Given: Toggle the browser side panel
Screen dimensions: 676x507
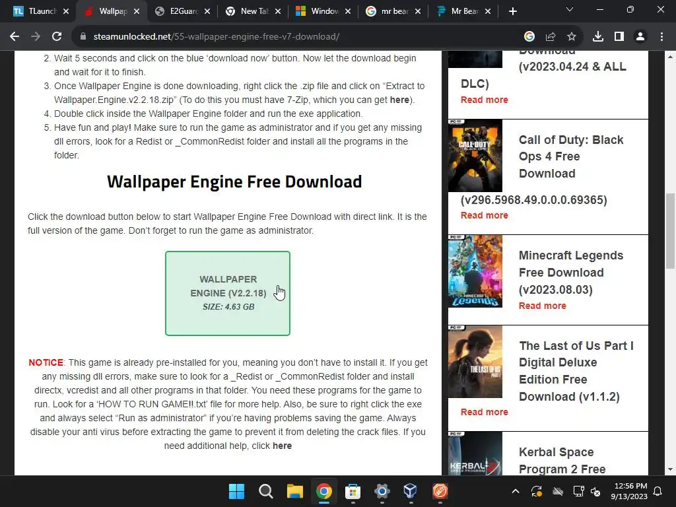Looking at the screenshot, I should point(619,37).
